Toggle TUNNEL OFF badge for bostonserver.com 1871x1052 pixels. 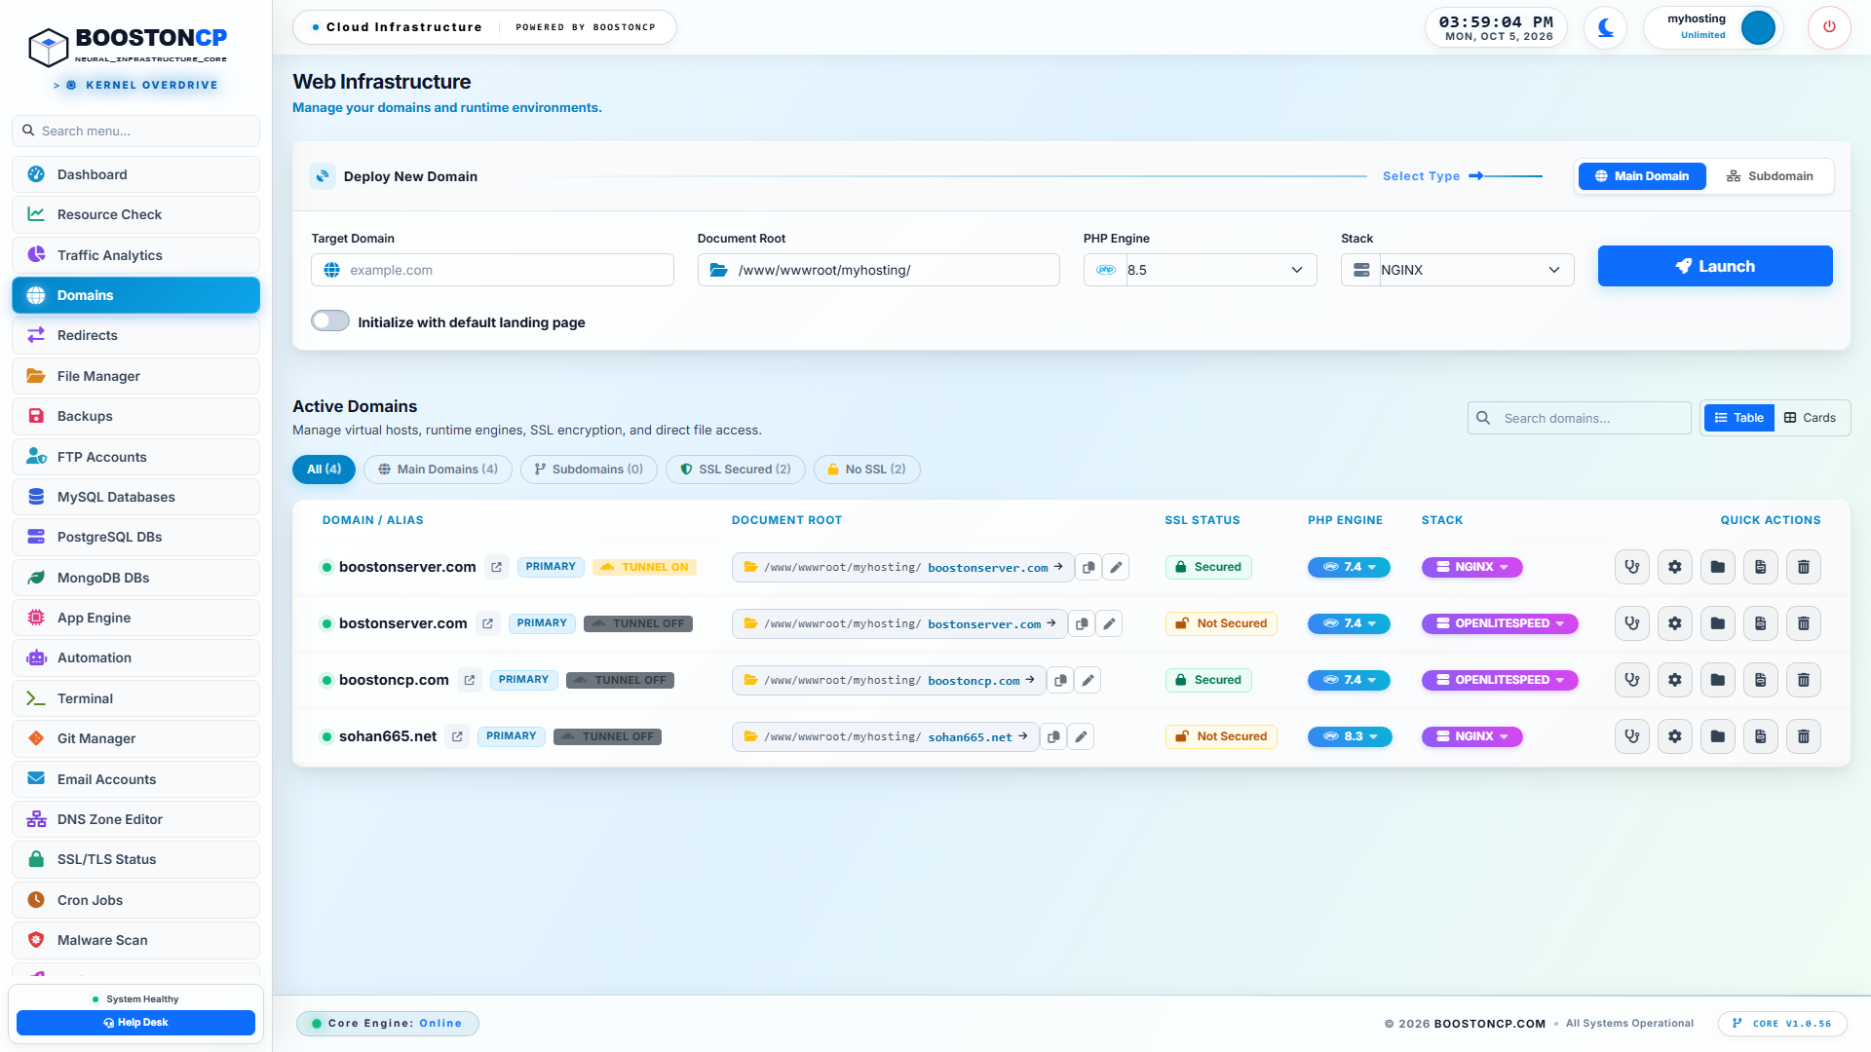[x=638, y=623]
